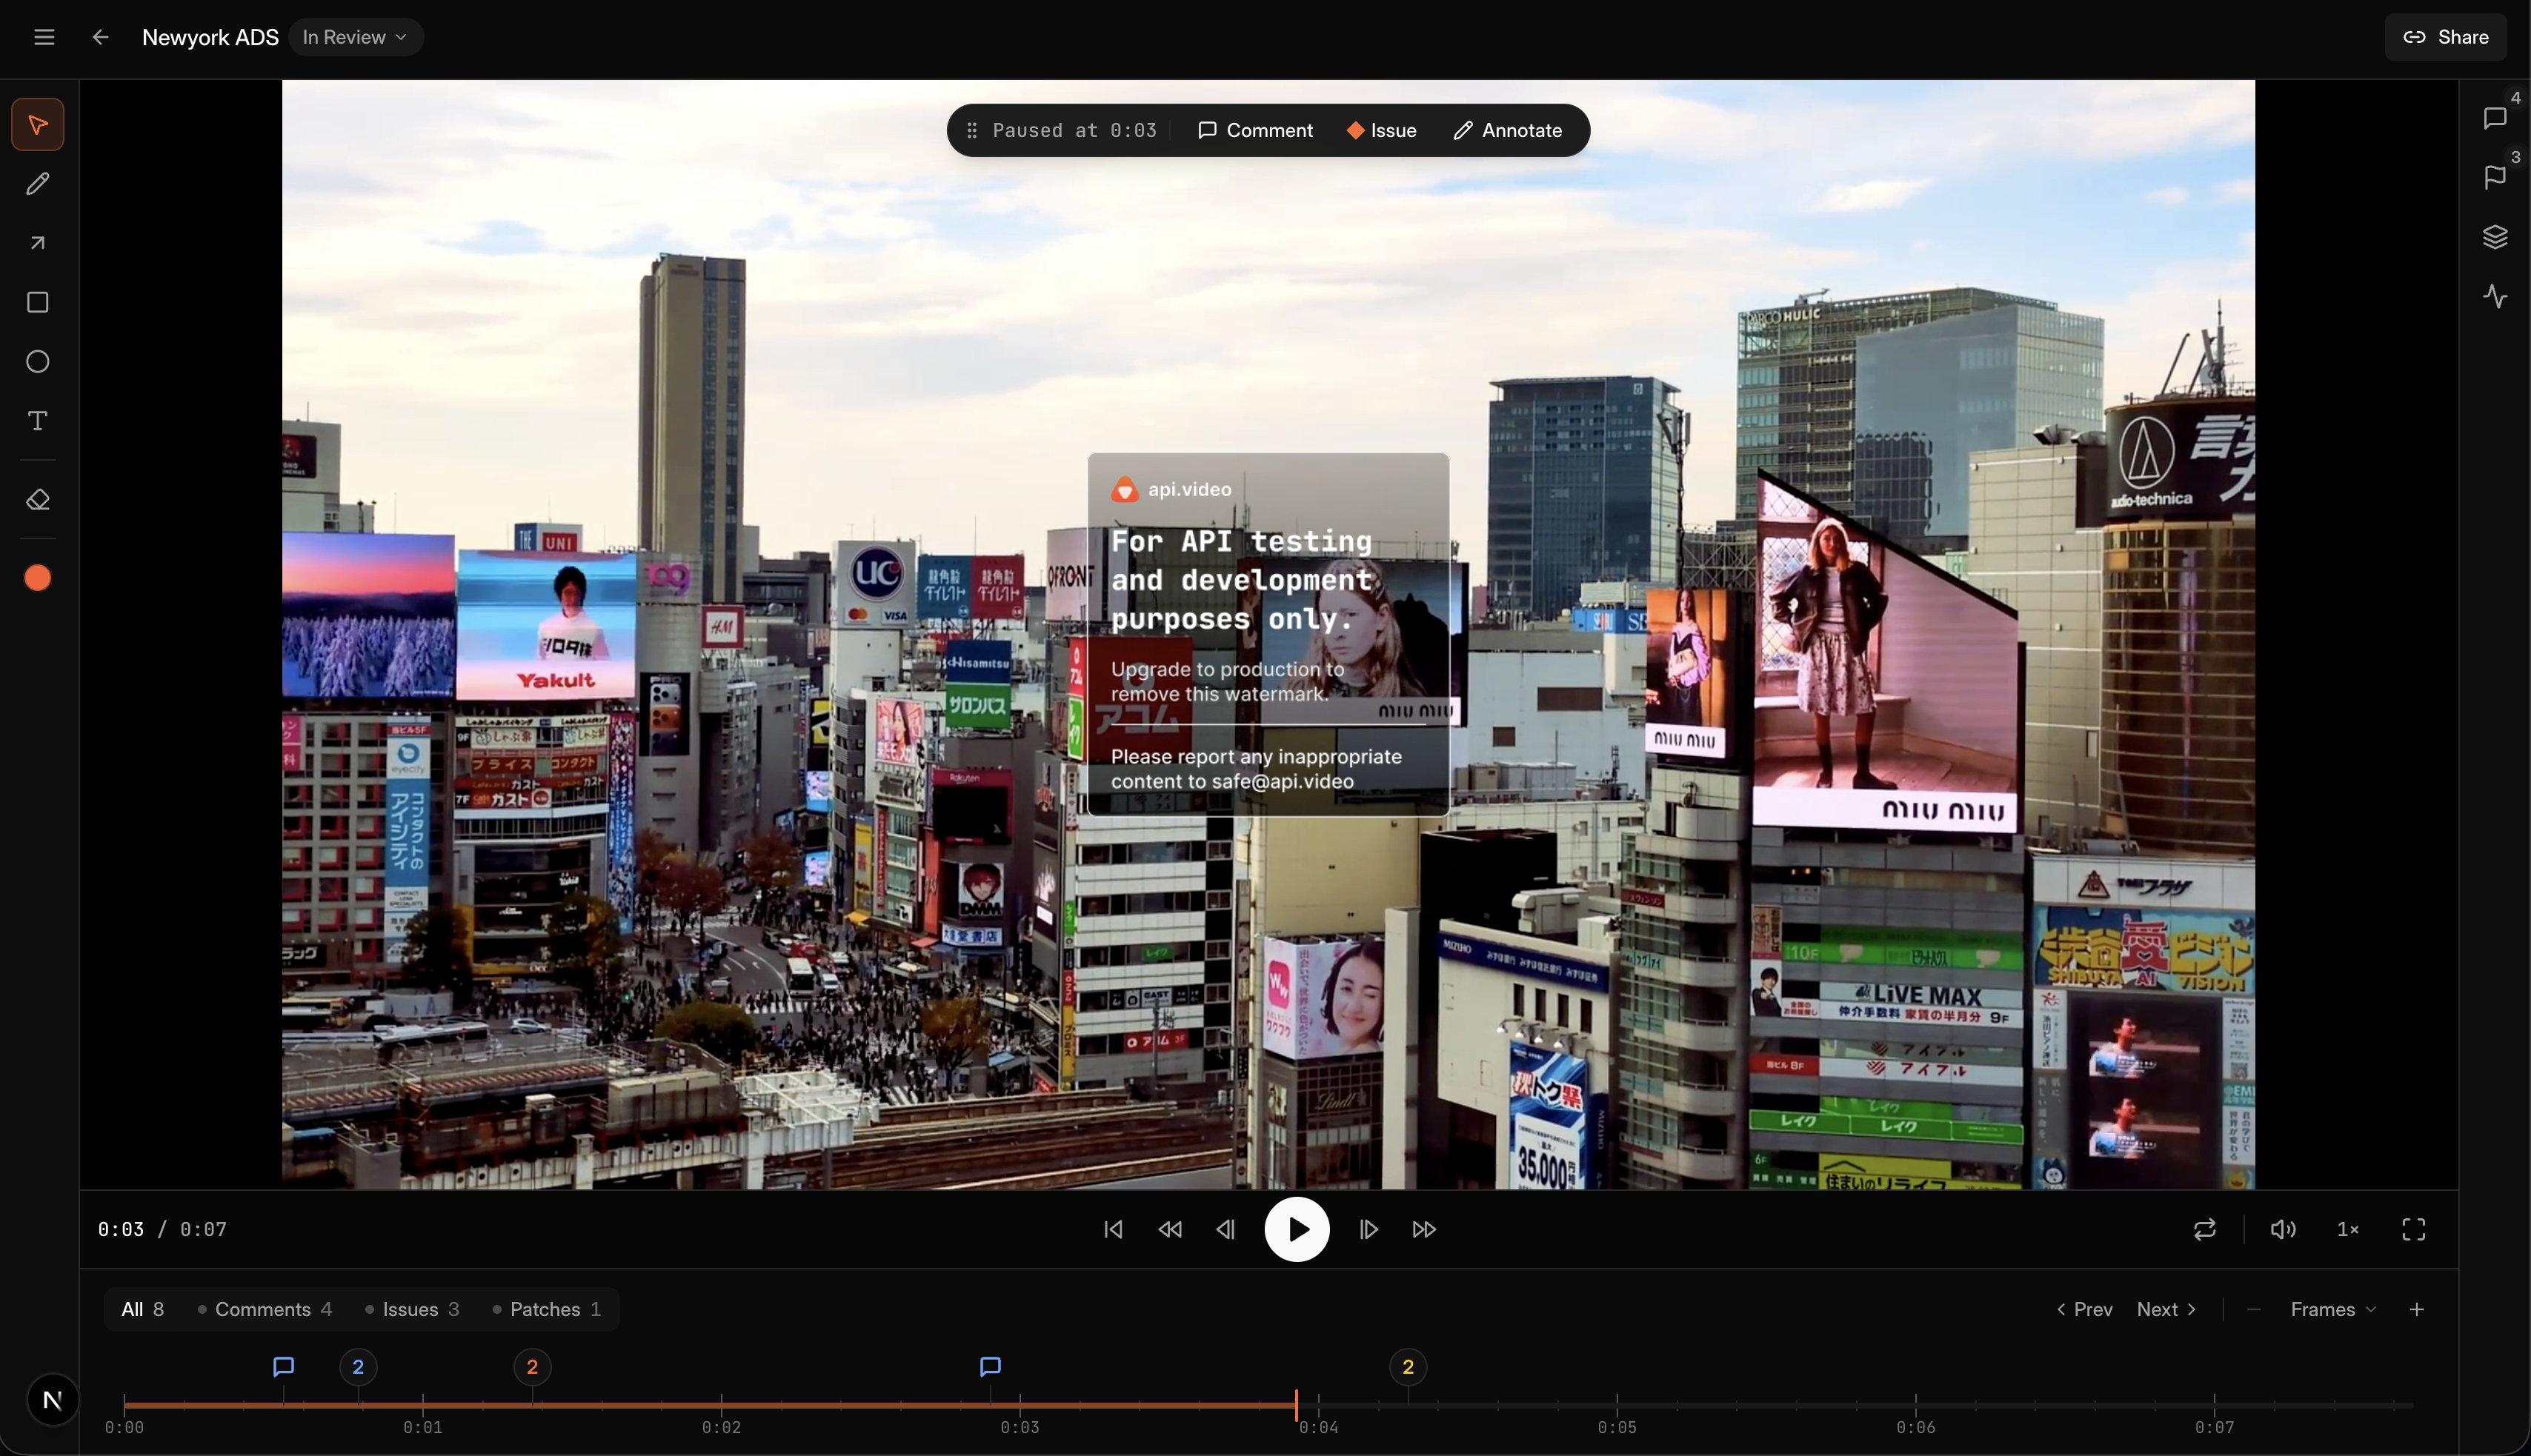Select the pencil draw tool
2531x1456 pixels.
pos(38,184)
